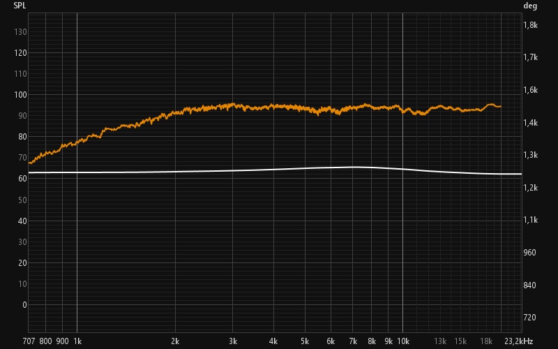558x349 pixels.
Task: Select the 40 SPL axis value
Action: click(22, 221)
